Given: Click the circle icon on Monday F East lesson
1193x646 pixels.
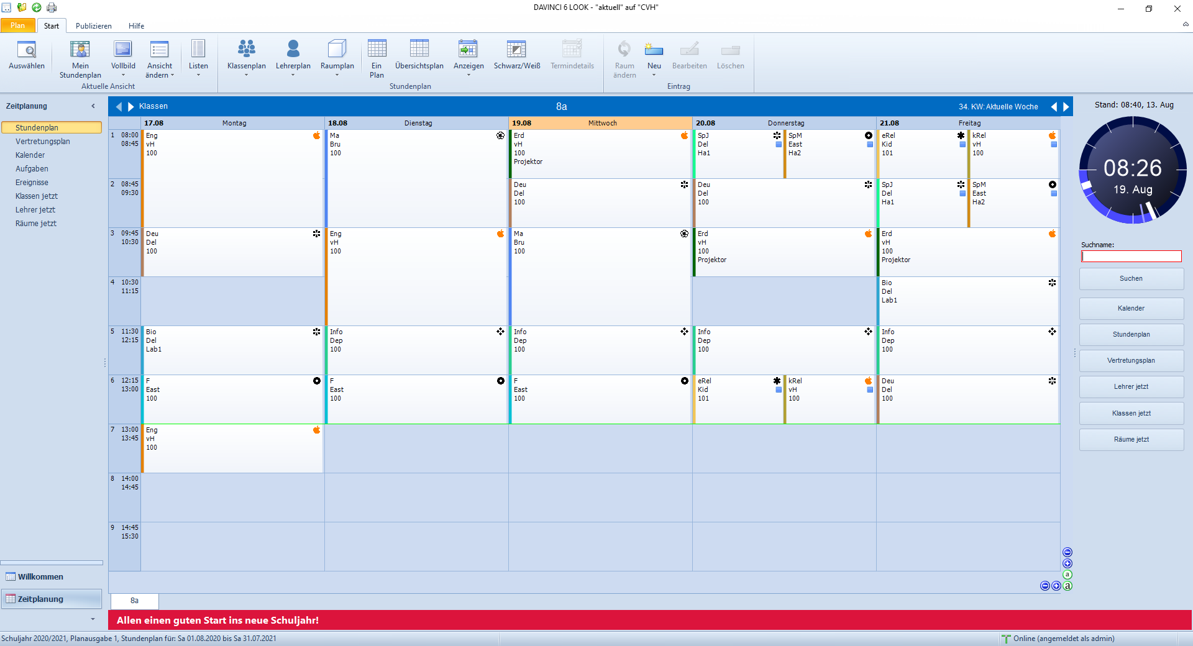Looking at the screenshot, I should (317, 381).
